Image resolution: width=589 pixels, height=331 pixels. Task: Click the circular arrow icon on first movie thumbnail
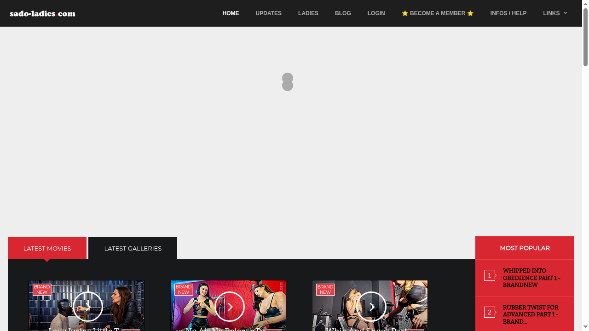[87, 306]
